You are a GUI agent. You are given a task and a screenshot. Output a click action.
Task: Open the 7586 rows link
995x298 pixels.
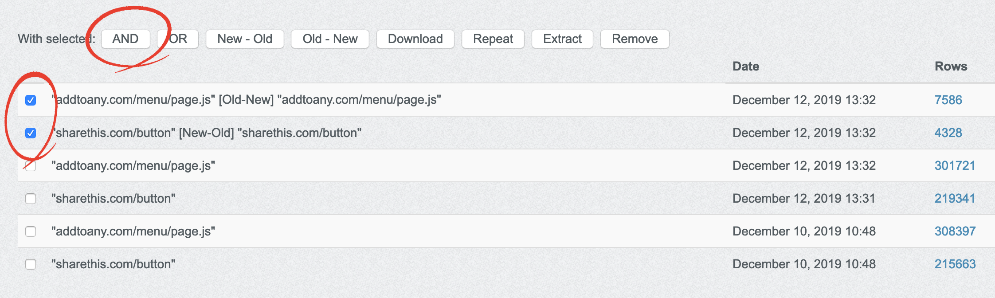point(948,100)
